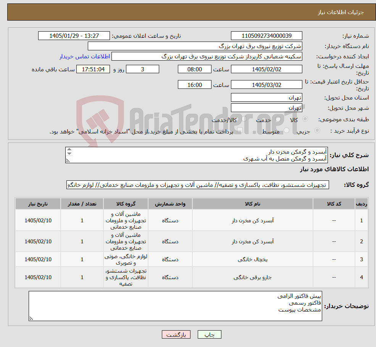376x347 pixels.
Task: Click row 3 item یخچال خانگی
Action: [252, 259]
